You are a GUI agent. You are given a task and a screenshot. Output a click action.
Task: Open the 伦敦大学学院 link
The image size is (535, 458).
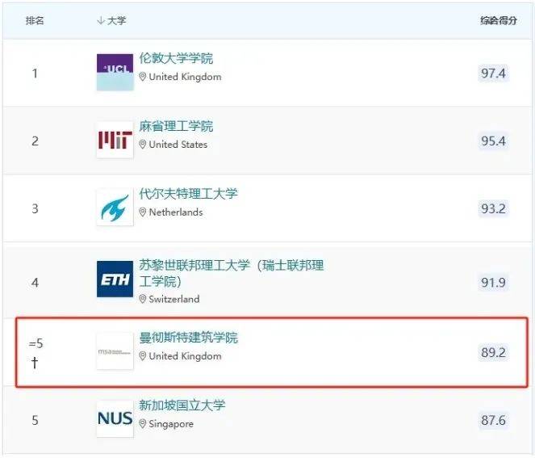point(176,58)
